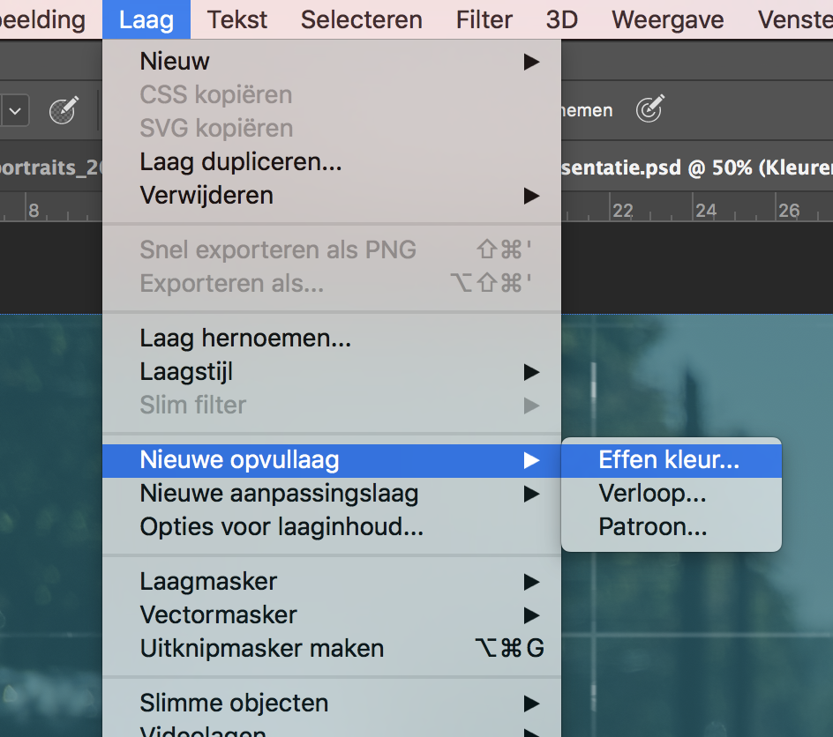Viewport: 833px width, 737px height.
Task: Expand the Nieuw submenu arrow
Action: click(x=531, y=62)
